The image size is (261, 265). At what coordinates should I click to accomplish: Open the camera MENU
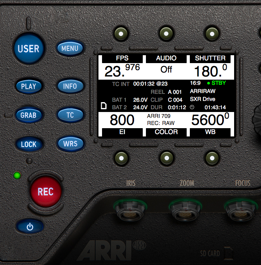click(70, 49)
